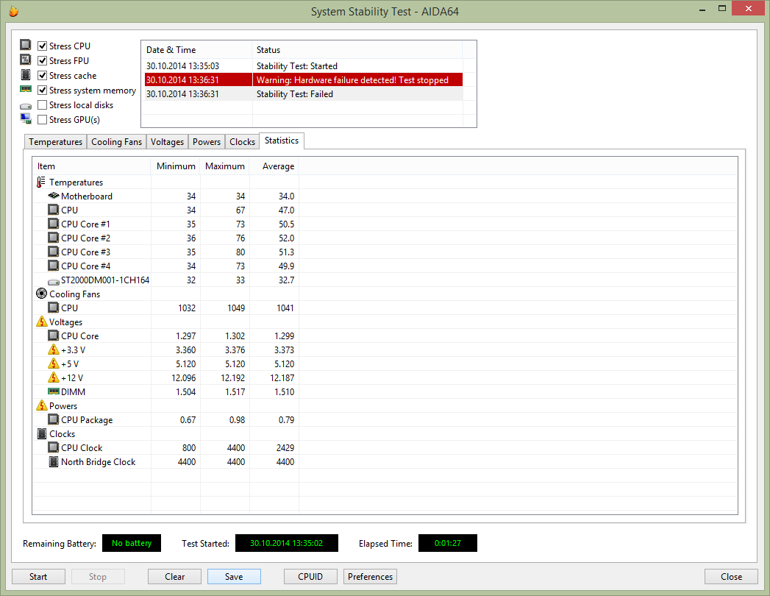770x596 pixels.
Task: Switch to the Cooling Fans tab
Action: pyautogui.click(x=116, y=141)
